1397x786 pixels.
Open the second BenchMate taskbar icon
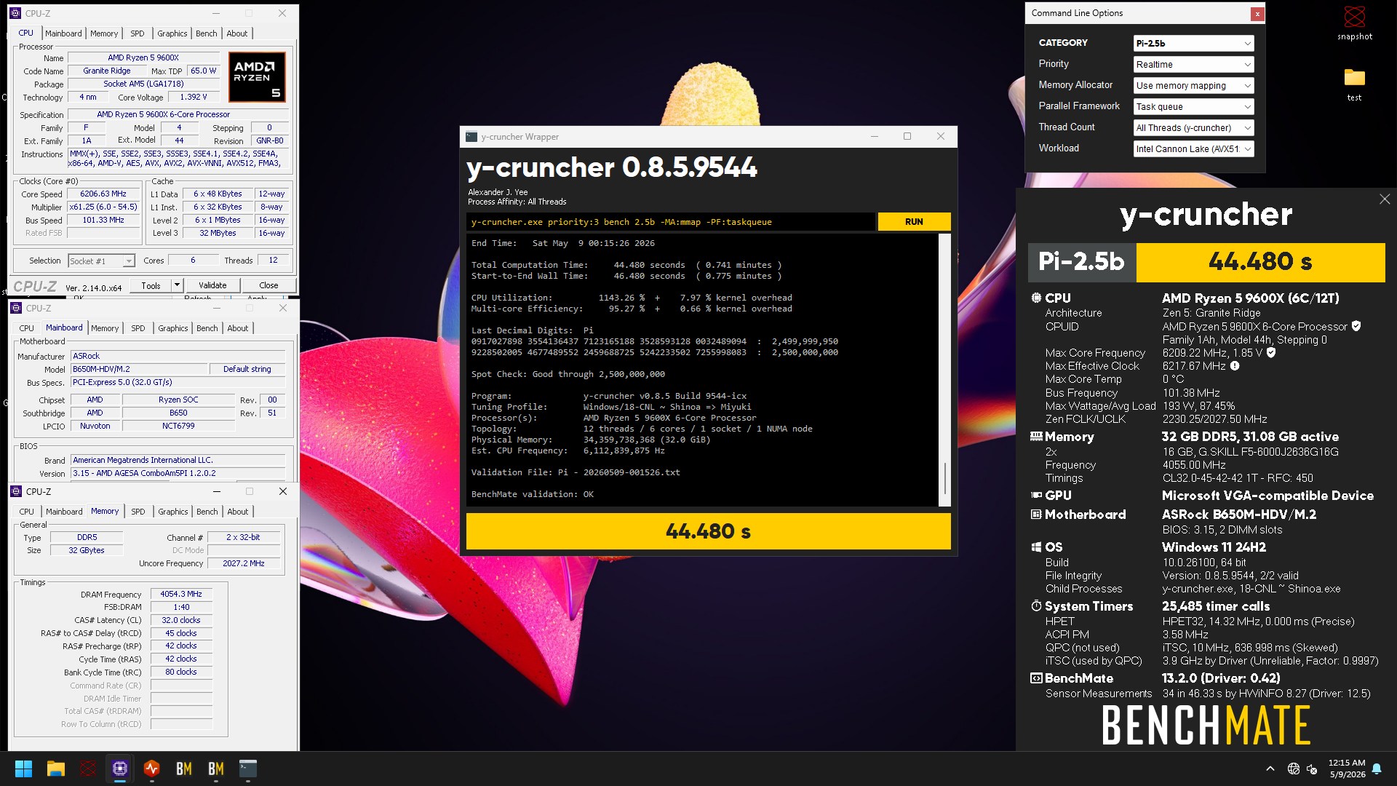pos(216,769)
